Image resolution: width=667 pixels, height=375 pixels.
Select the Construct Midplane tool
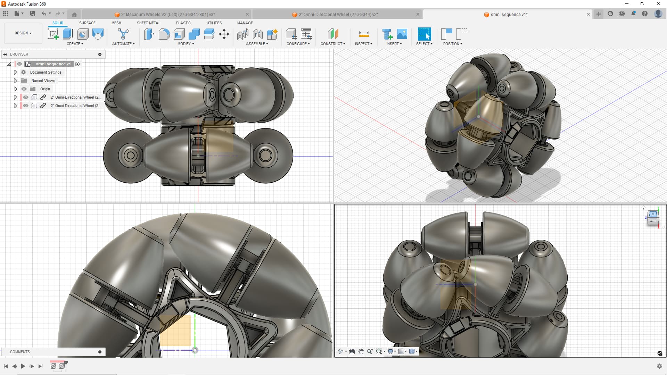pos(333,34)
